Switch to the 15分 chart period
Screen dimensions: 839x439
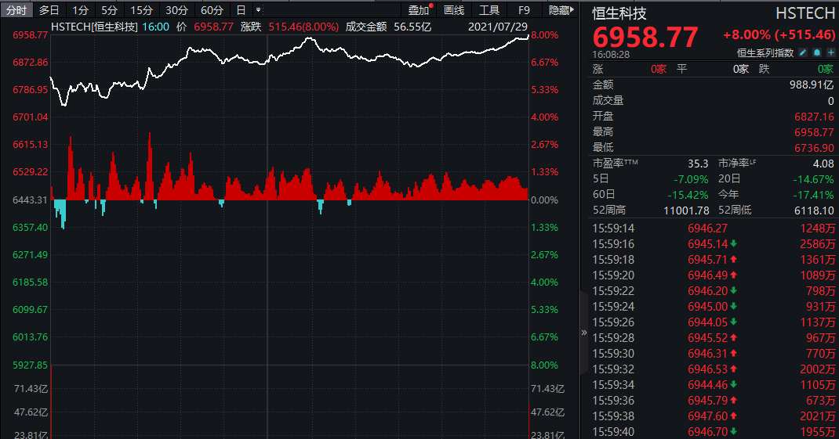[x=141, y=9]
